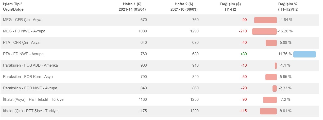Click the 1175 value in Hafta 1 column

[143, 111]
